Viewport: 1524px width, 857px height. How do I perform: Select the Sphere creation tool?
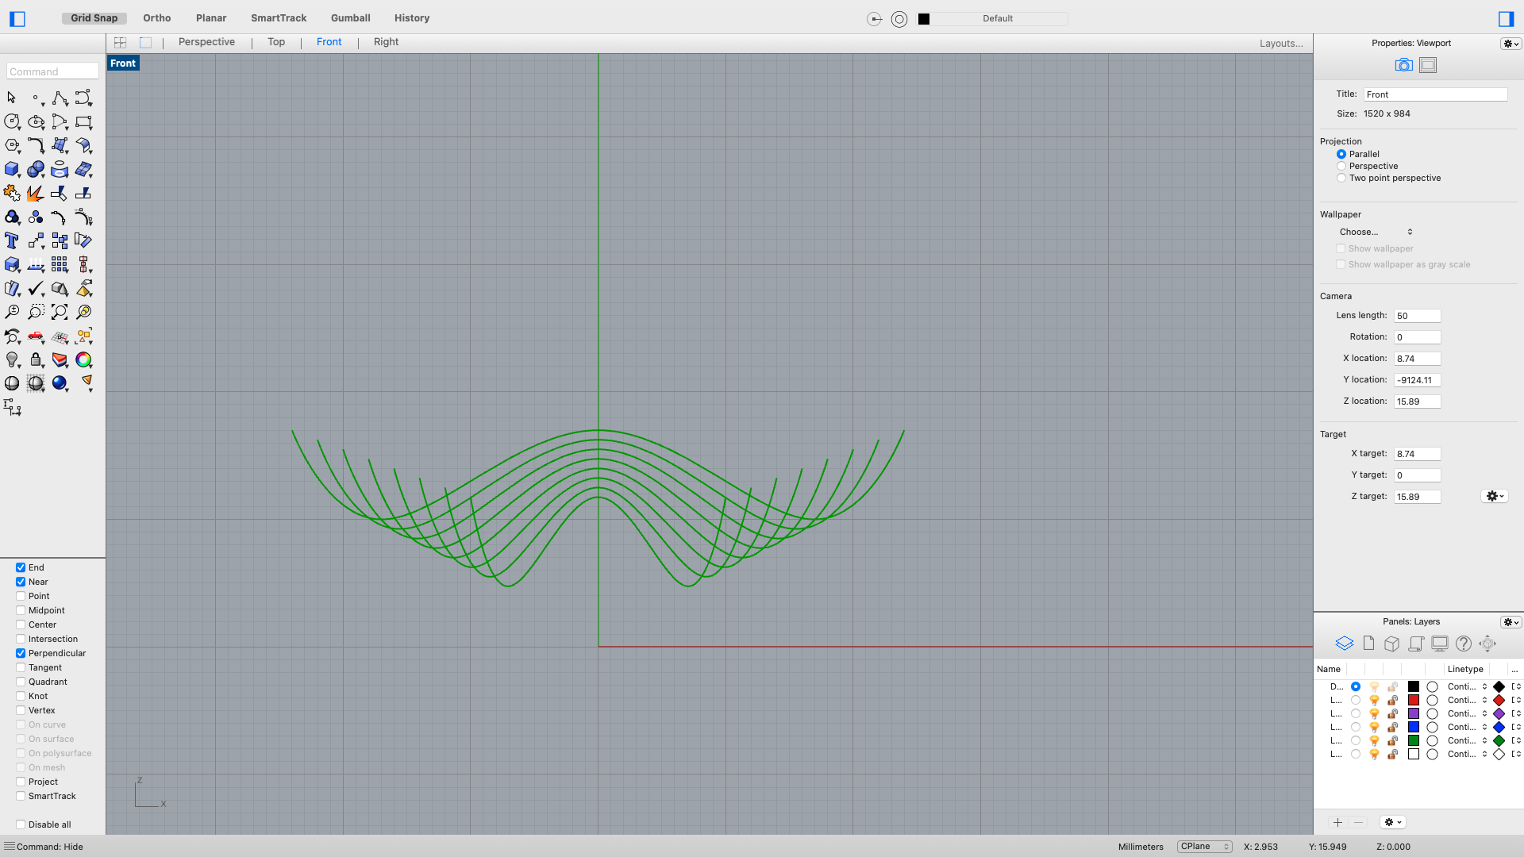[x=36, y=170]
